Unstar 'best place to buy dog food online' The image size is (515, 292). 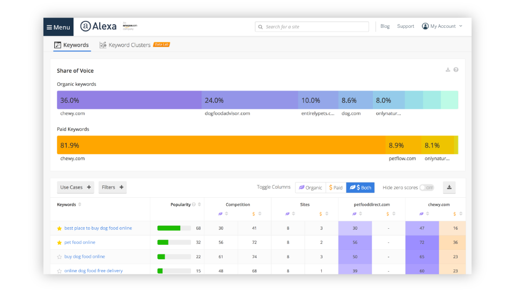click(x=60, y=228)
